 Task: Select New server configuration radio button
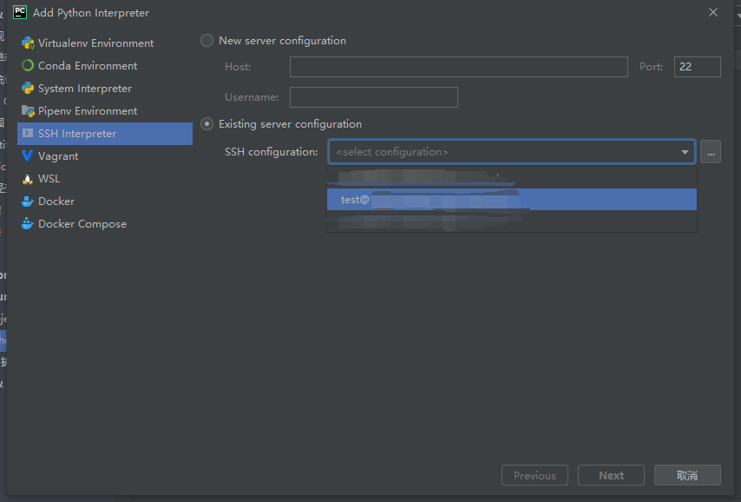(x=207, y=41)
